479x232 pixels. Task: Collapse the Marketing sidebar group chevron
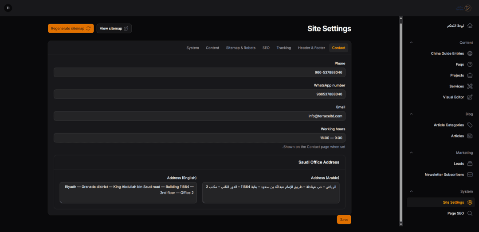pos(411,152)
